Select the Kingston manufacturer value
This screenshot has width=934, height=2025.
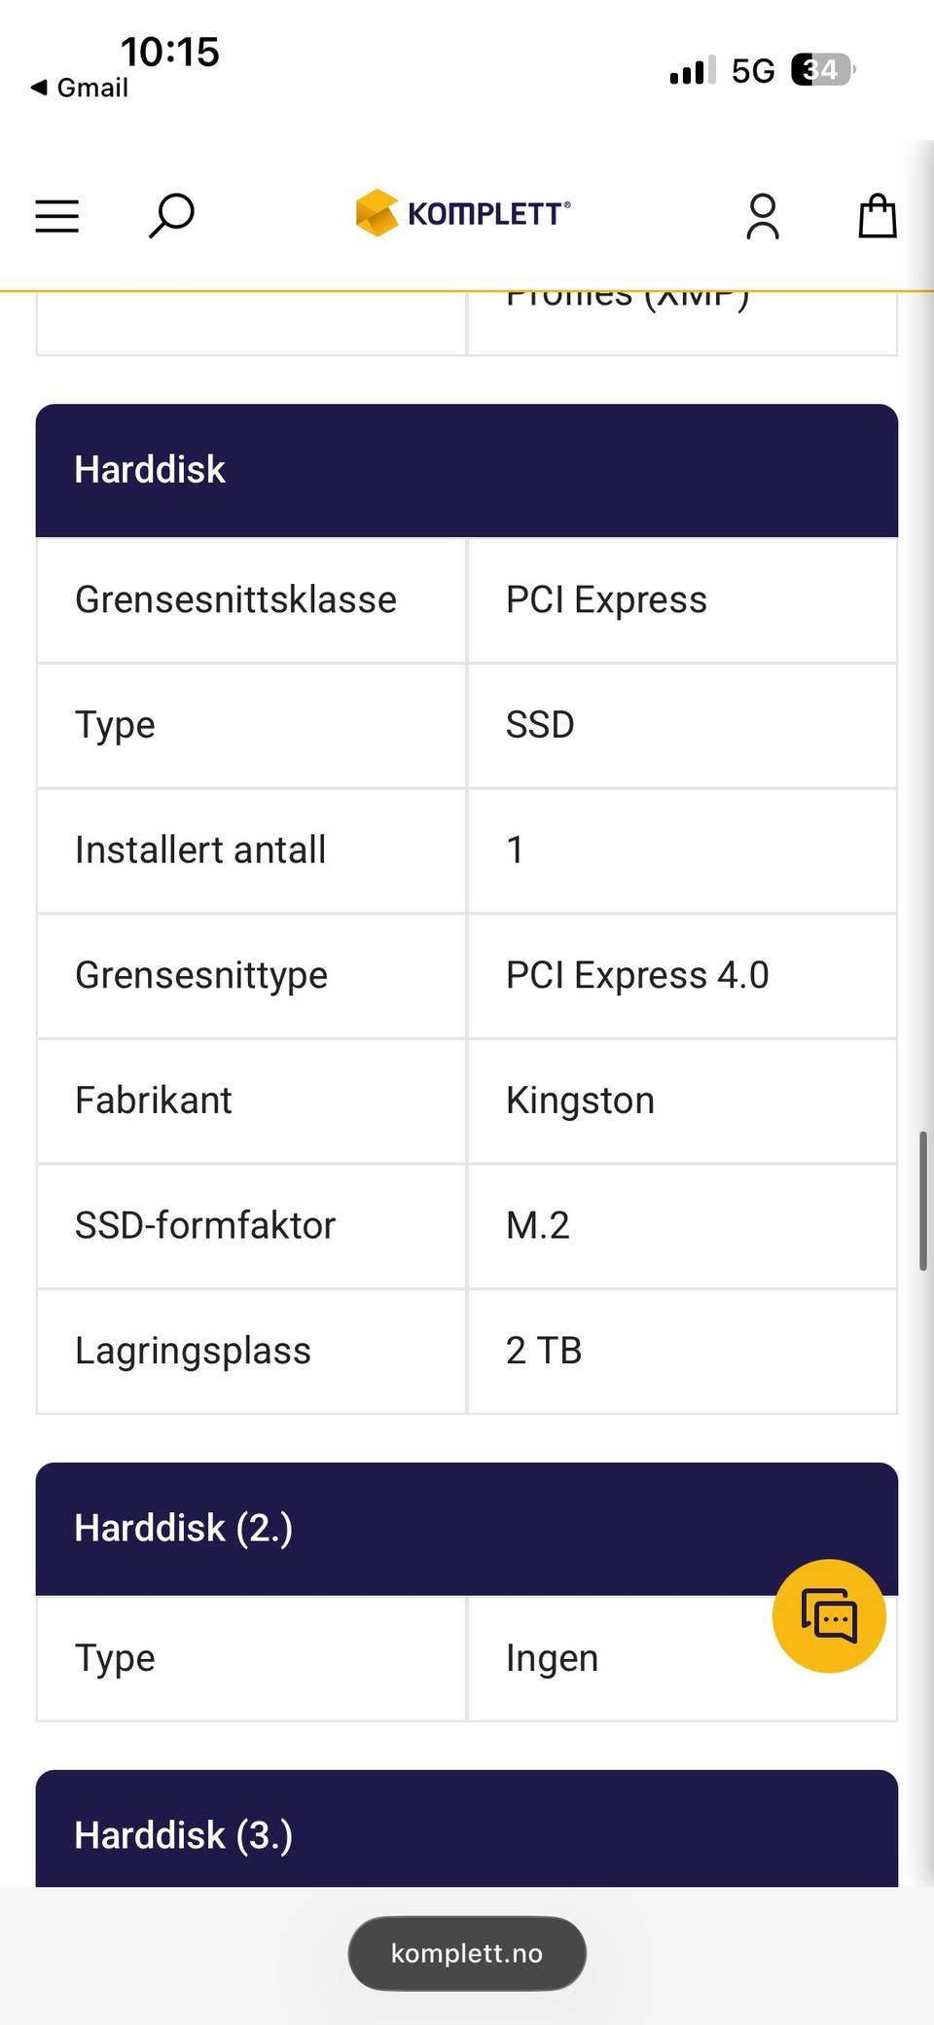580,1101
